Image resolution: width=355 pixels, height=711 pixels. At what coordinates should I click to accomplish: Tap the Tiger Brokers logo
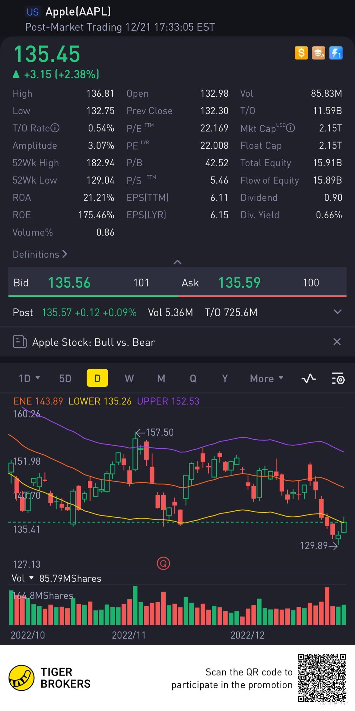[x=50, y=678]
